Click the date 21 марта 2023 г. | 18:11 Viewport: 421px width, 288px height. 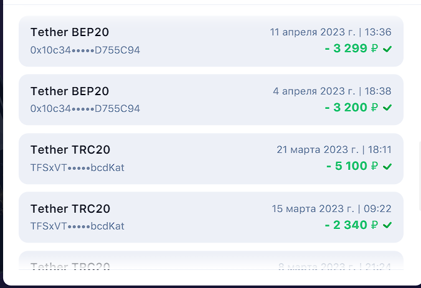pos(334,150)
